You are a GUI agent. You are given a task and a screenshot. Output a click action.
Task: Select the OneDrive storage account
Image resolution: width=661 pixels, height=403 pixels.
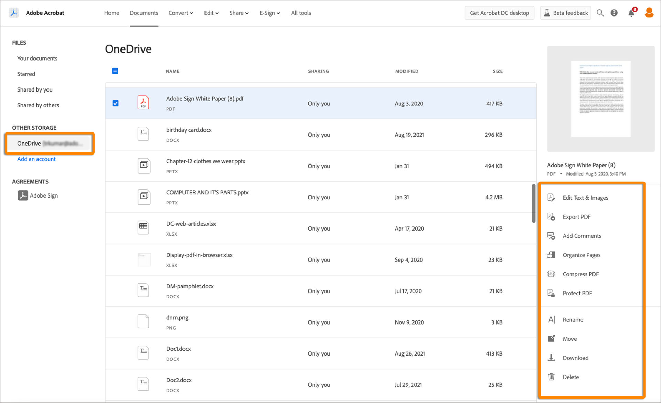click(50, 143)
